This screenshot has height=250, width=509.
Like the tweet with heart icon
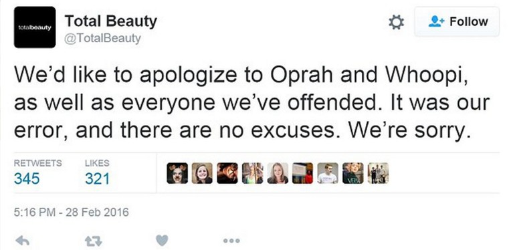click(x=162, y=240)
